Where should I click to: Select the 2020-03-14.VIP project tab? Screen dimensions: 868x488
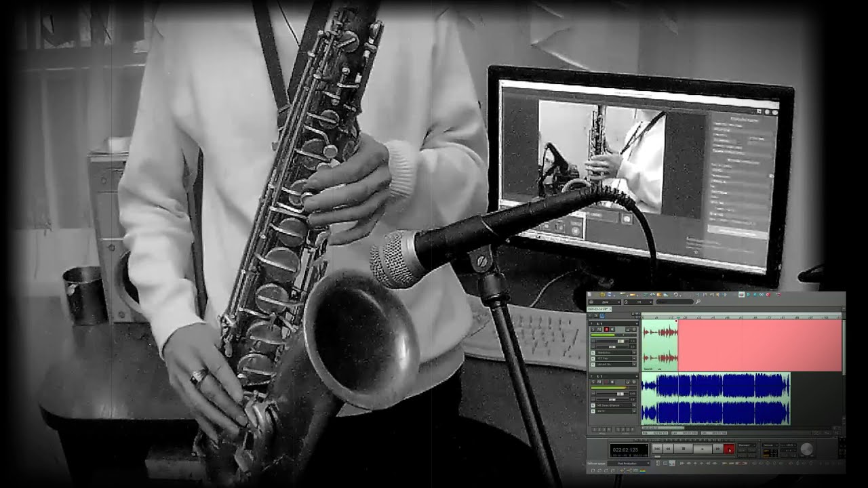click(598, 309)
